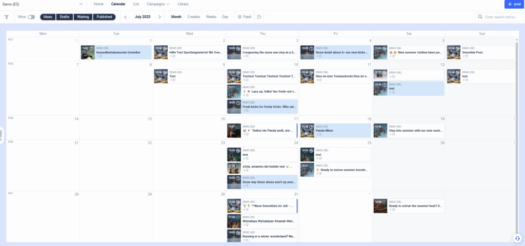Select the Day view
The height and width of the screenshot is (246, 525).
coord(225,17)
